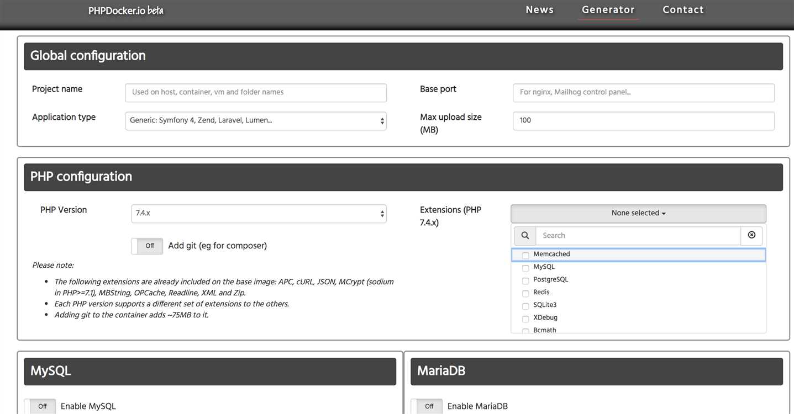Toggle the Add git switch
The width and height of the screenshot is (794, 414).
tap(147, 246)
